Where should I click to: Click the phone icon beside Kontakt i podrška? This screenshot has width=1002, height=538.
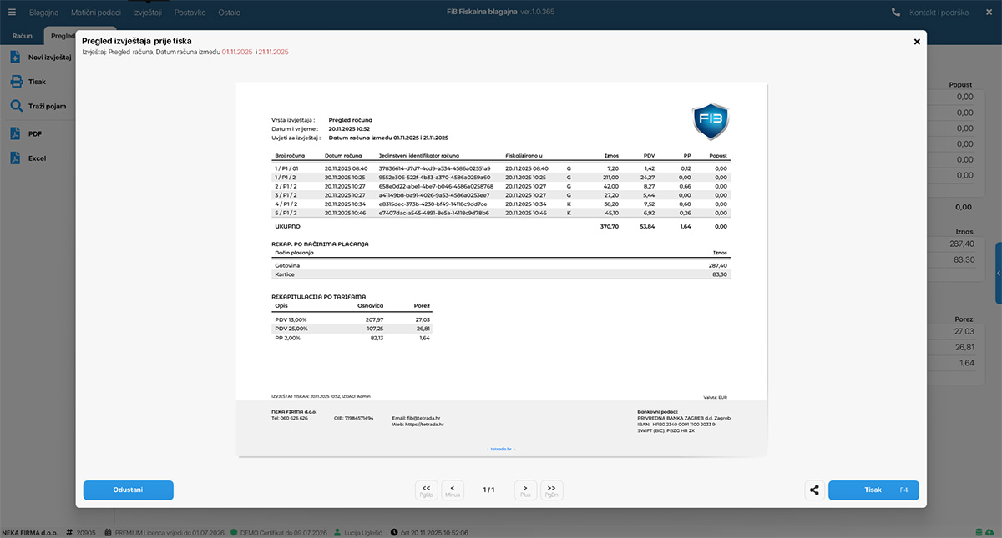896,13
